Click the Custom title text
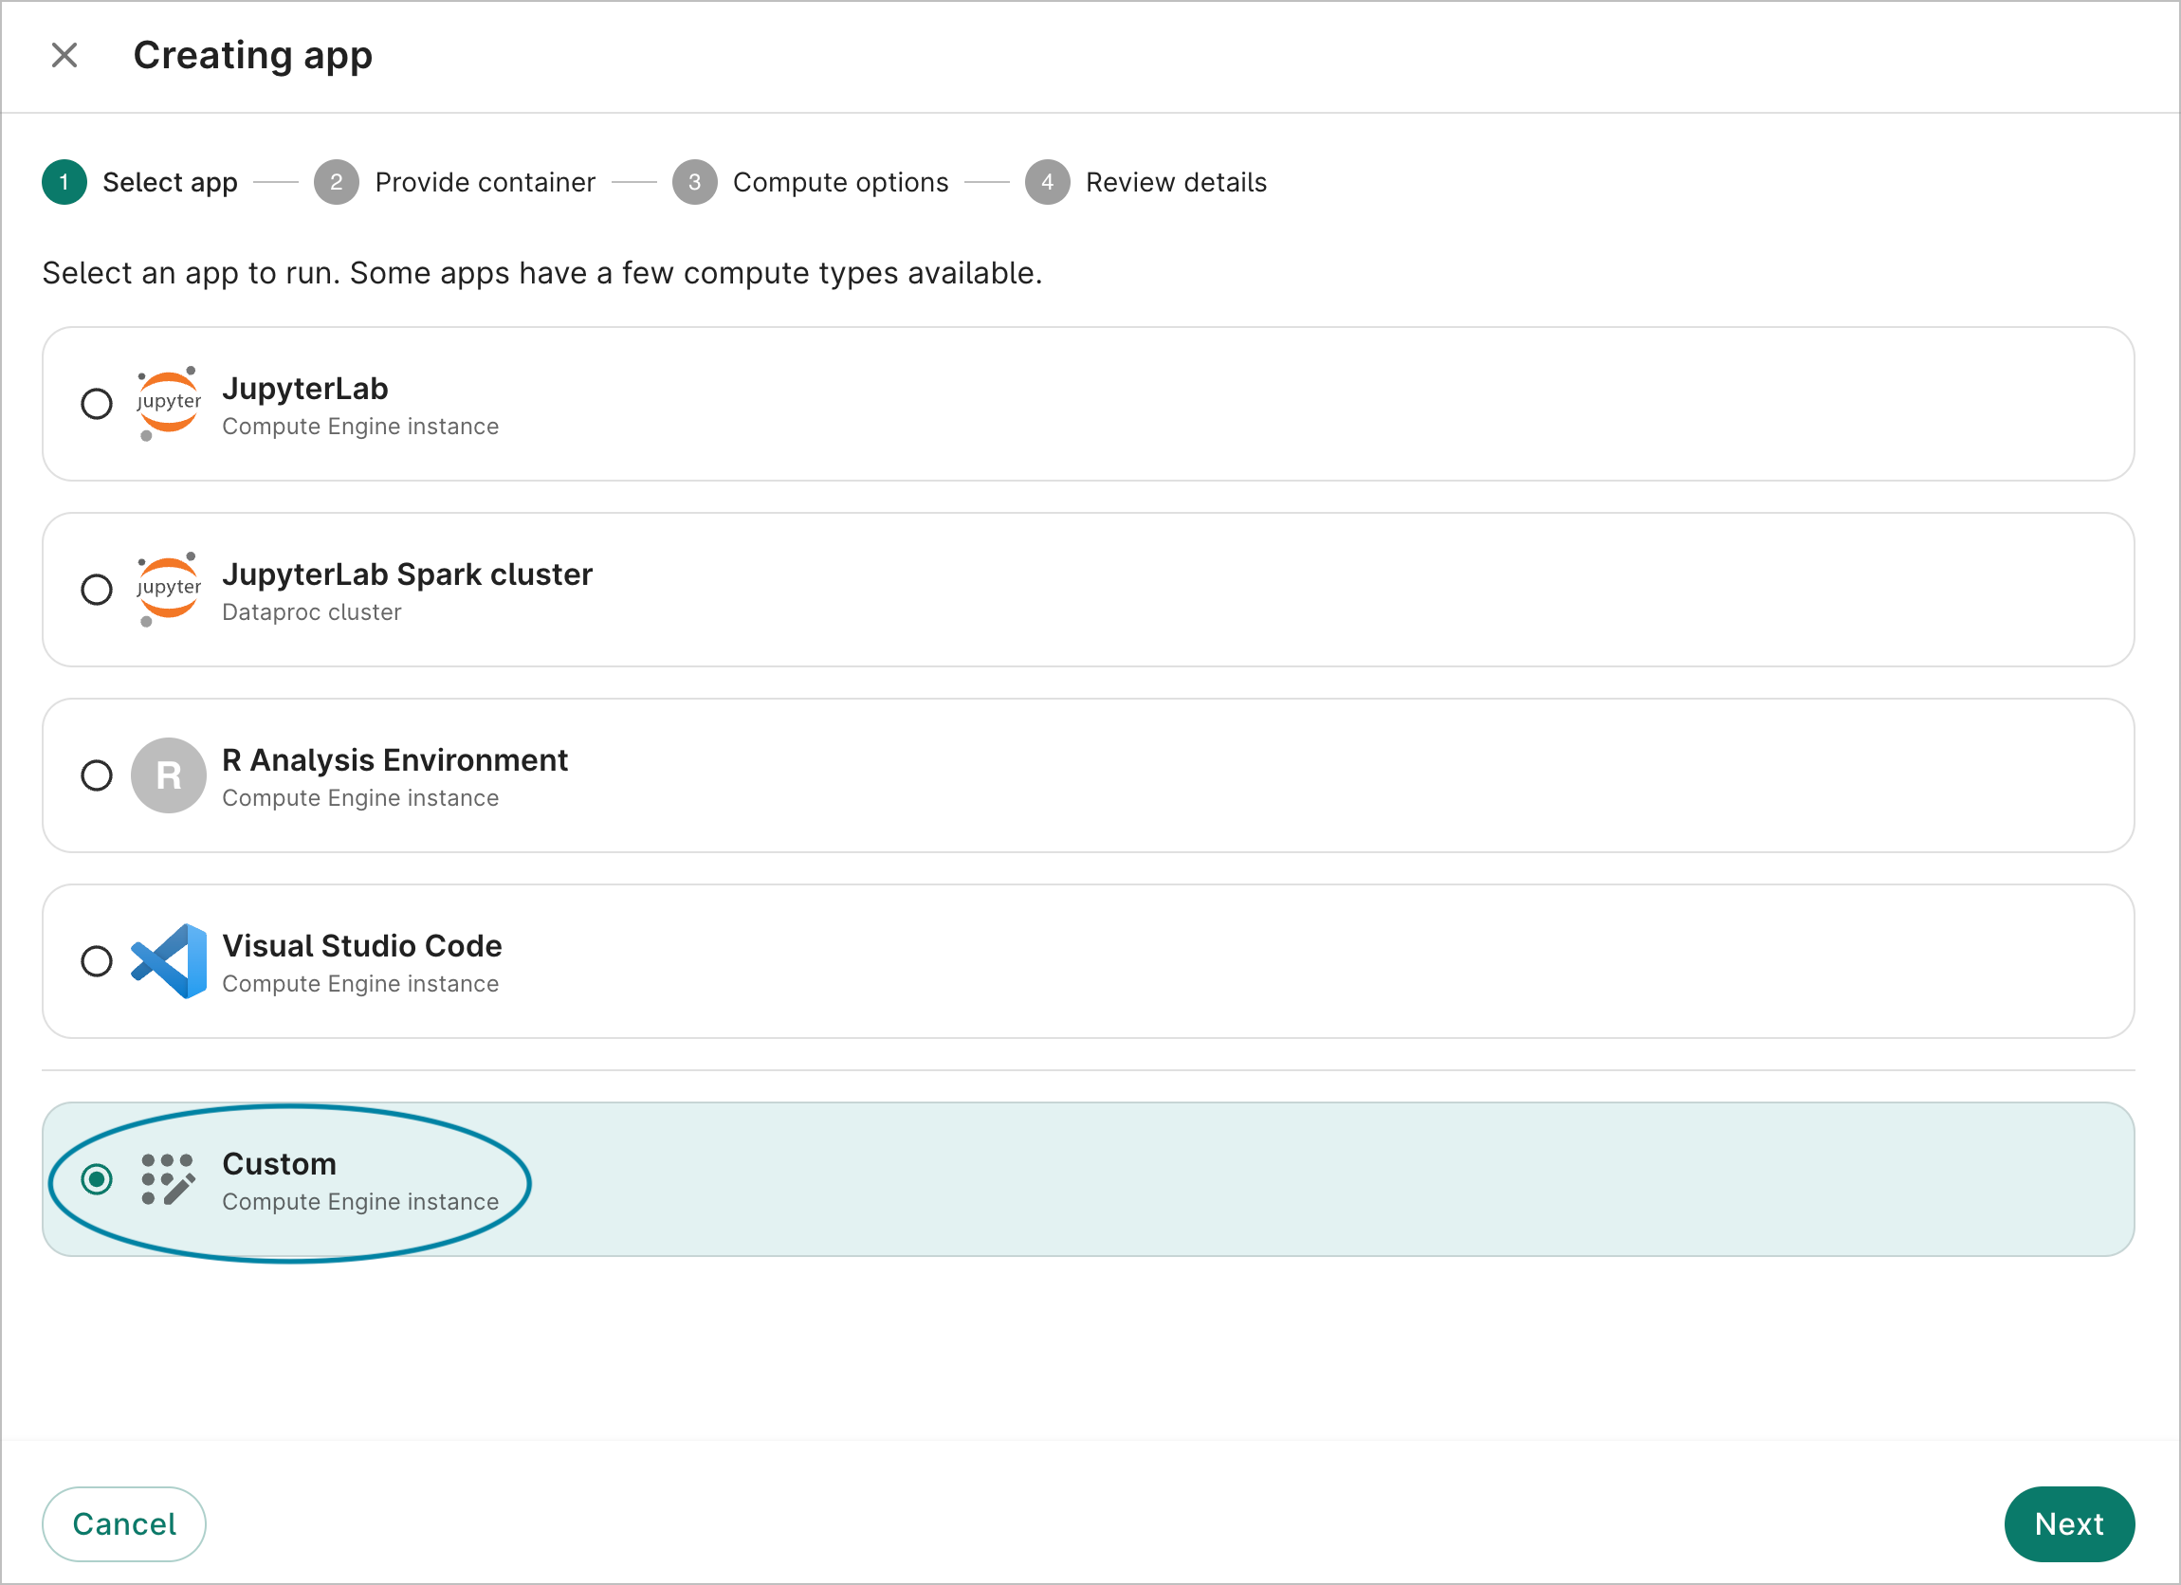Screen dimensions: 2181x1585 tap(279, 1164)
